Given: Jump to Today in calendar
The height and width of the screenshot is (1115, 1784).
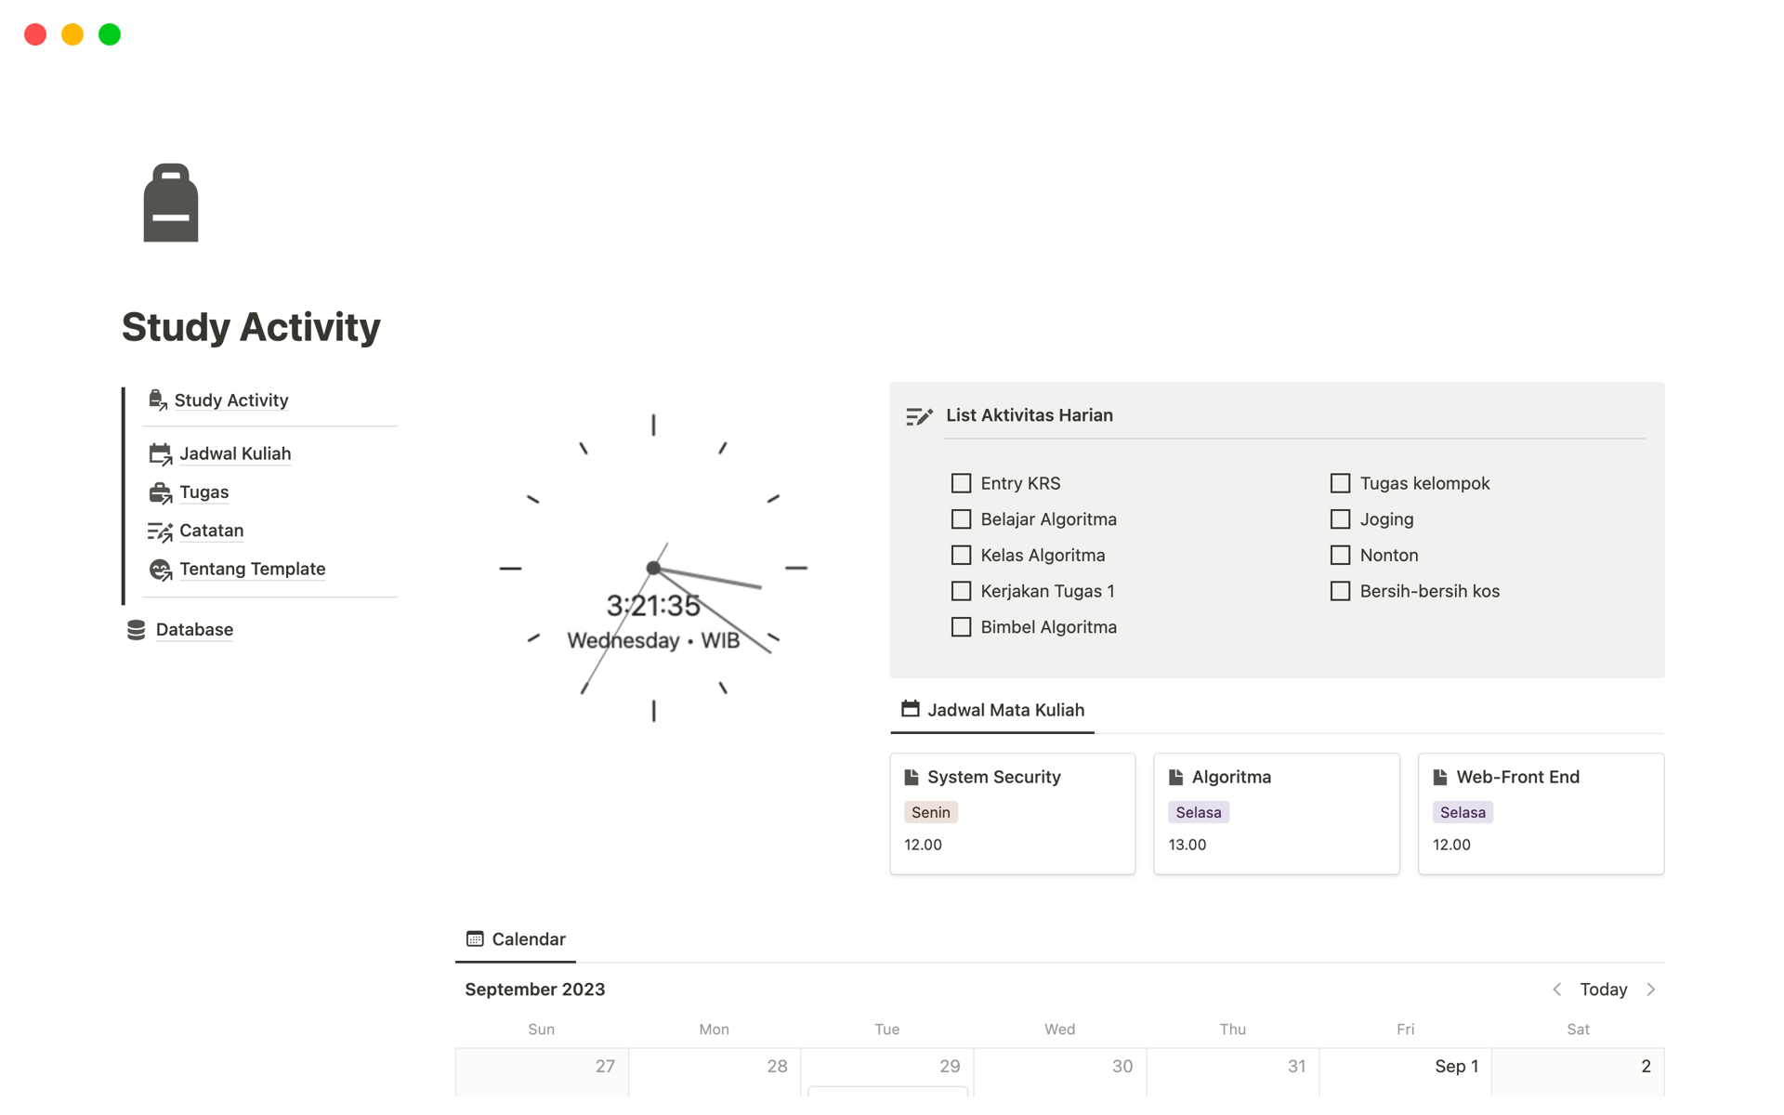Looking at the screenshot, I should 1603,990.
